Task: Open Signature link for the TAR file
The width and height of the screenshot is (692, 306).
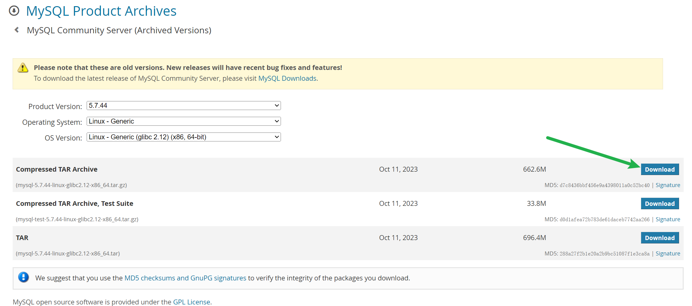Action: pyautogui.click(x=668, y=254)
